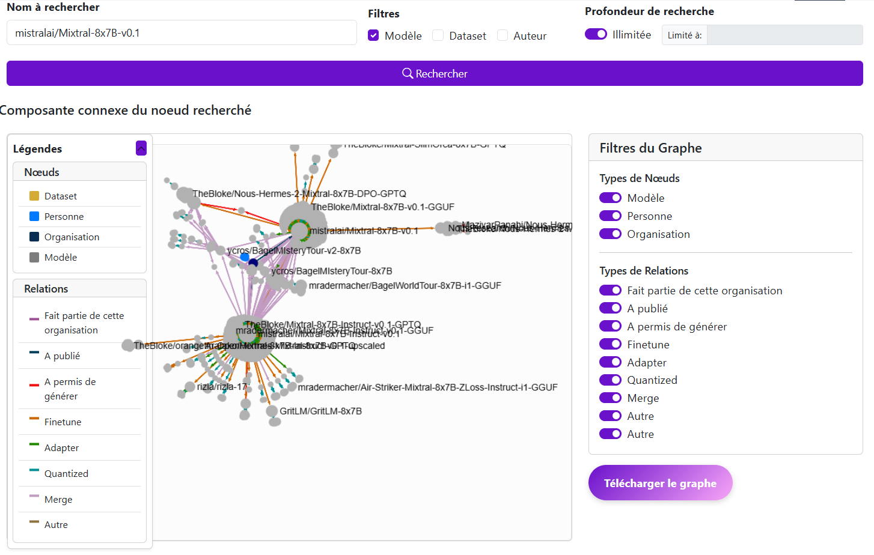The width and height of the screenshot is (874, 555).
Task: Disable the Personne node type toggle
Action: tap(610, 216)
